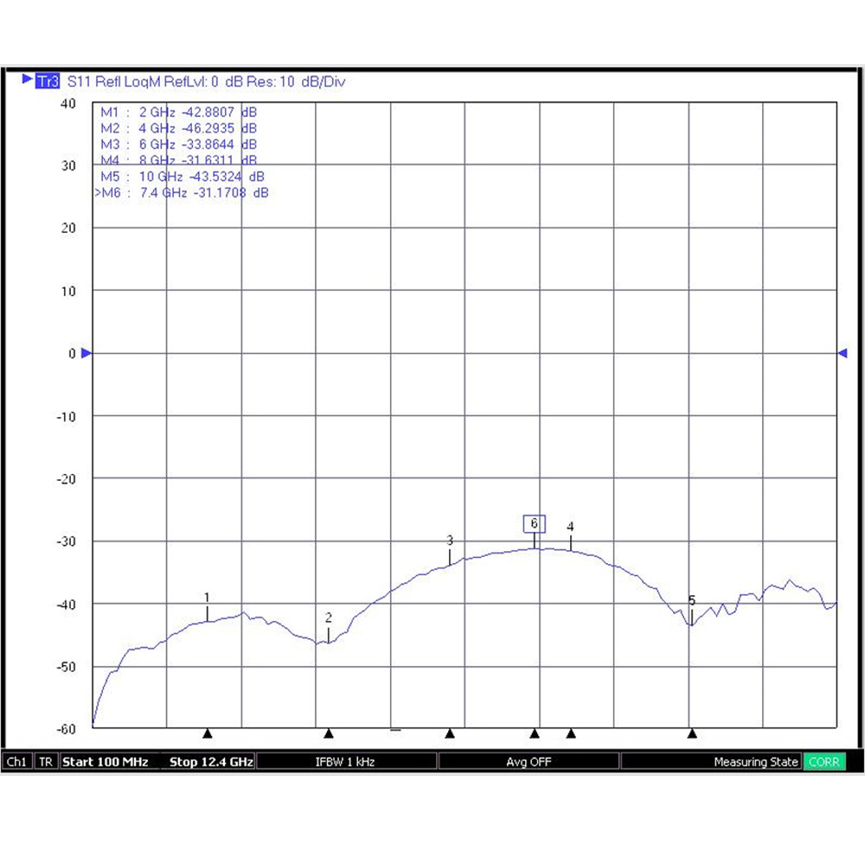Click the Measuring State label

coord(756,762)
